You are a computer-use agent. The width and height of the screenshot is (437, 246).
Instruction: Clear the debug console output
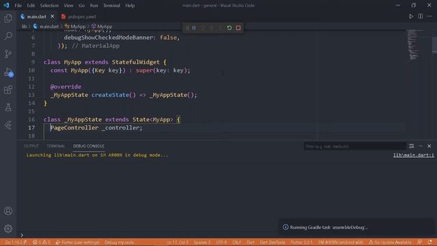point(411,146)
